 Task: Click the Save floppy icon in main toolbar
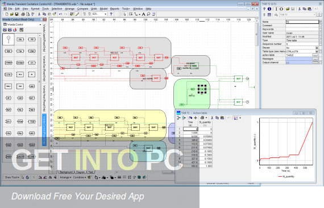coord(16,14)
